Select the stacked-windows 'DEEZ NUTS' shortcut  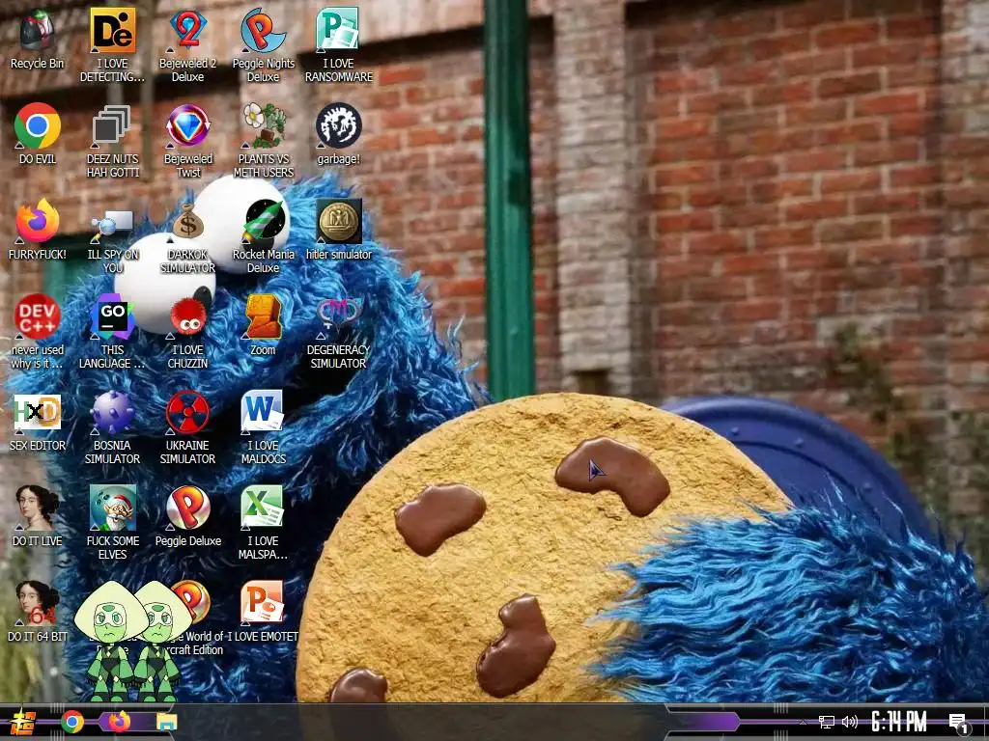112,141
